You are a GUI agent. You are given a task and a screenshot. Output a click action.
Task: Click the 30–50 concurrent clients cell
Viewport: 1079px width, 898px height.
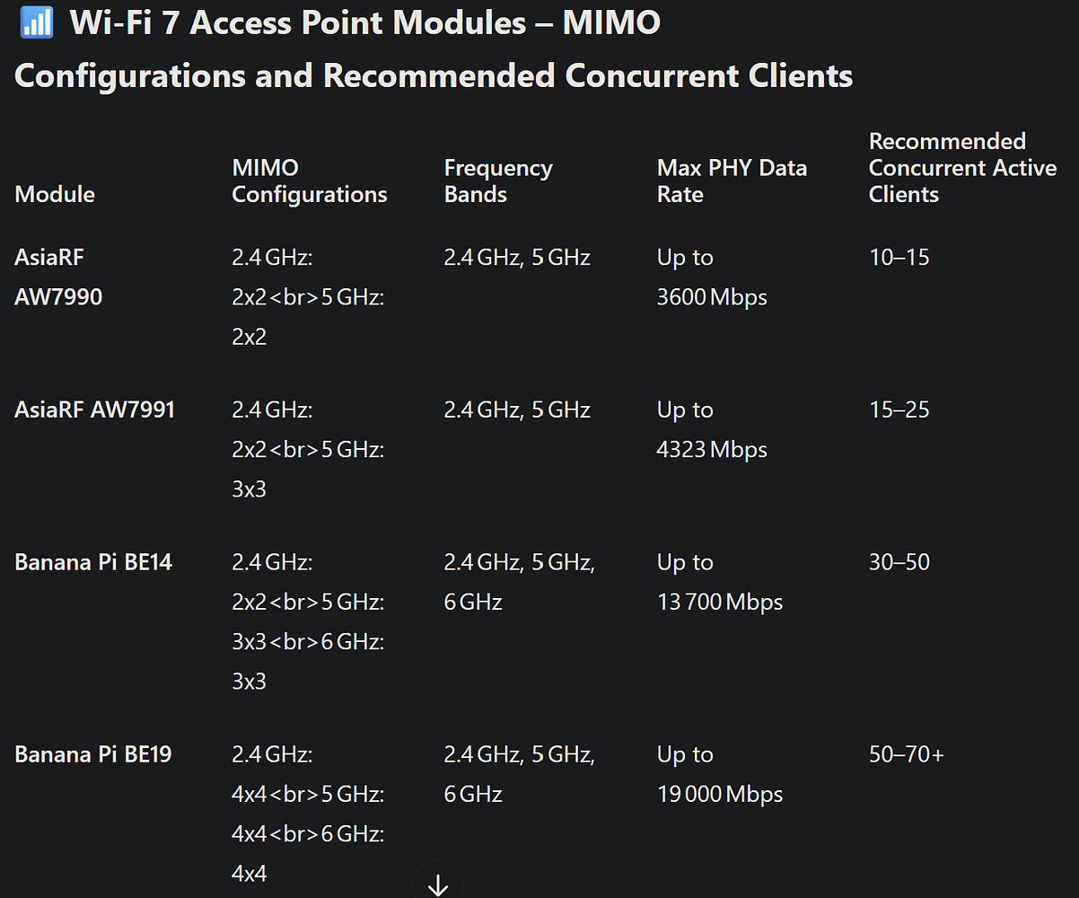coord(899,563)
